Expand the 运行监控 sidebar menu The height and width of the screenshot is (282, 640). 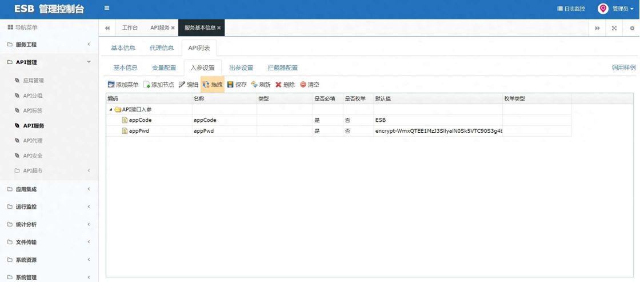(49, 207)
